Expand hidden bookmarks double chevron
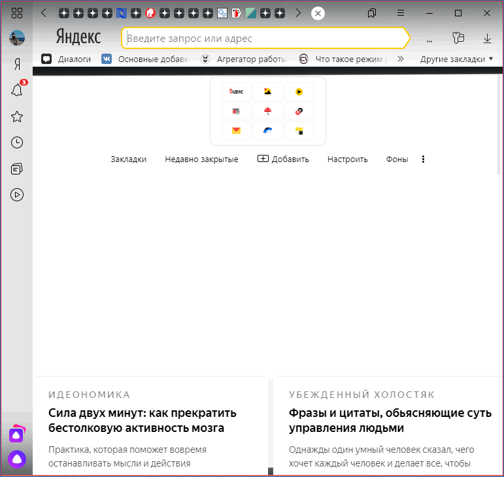 coord(401,59)
